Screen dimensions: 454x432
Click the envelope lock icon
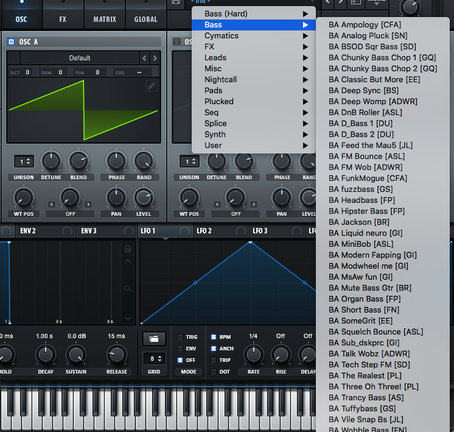click(x=128, y=249)
